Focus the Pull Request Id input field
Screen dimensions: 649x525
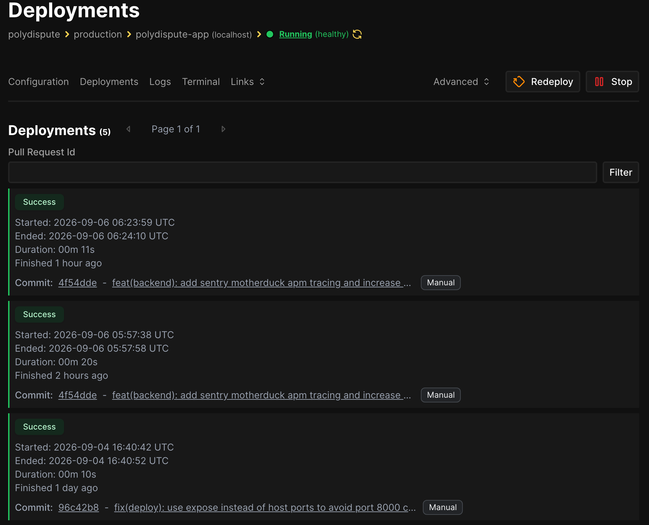point(302,172)
